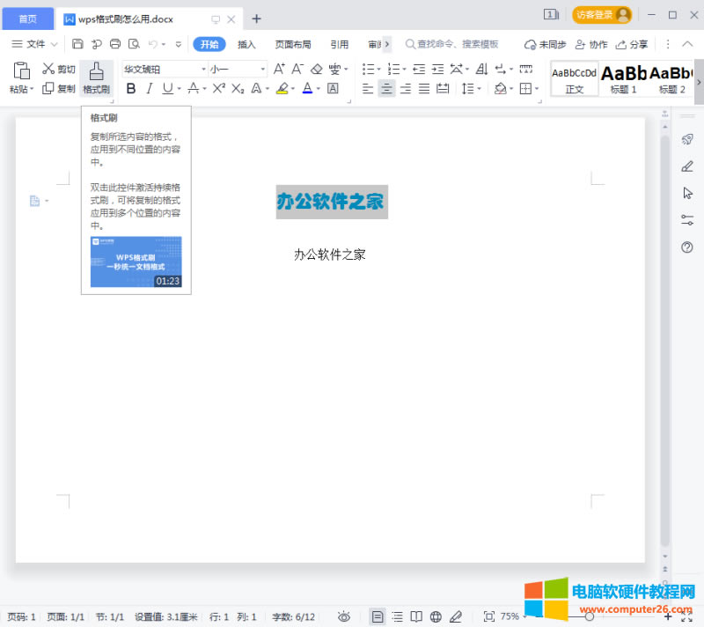Play the WPS格式刷 tutorial video thumbnail
The width and height of the screenshot is (704, 627).
pos(136,262)
